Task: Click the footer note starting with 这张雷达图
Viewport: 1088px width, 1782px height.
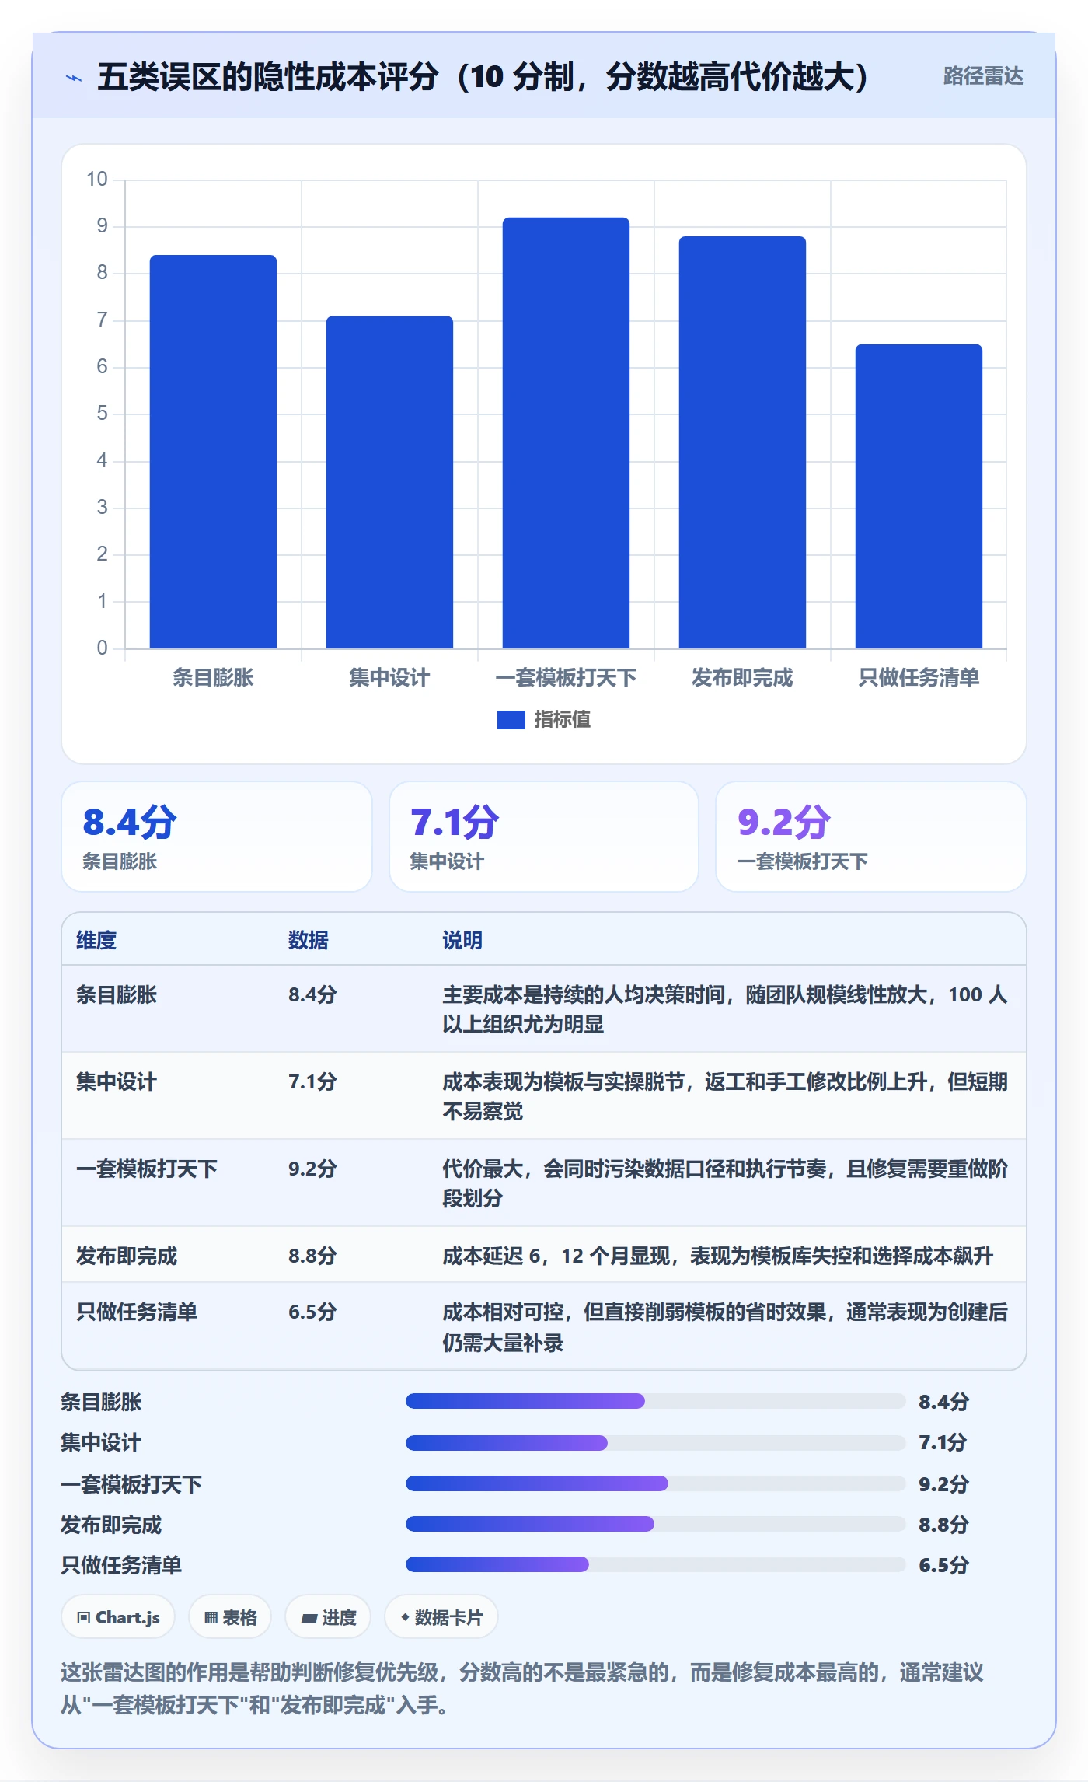Action: 522,1689
